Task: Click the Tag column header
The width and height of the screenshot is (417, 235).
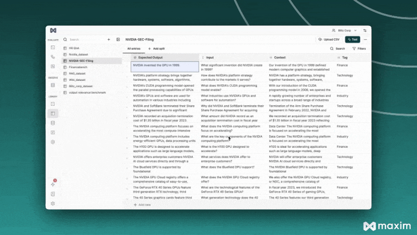Action: pyautogui.click(x=352, y=57)
